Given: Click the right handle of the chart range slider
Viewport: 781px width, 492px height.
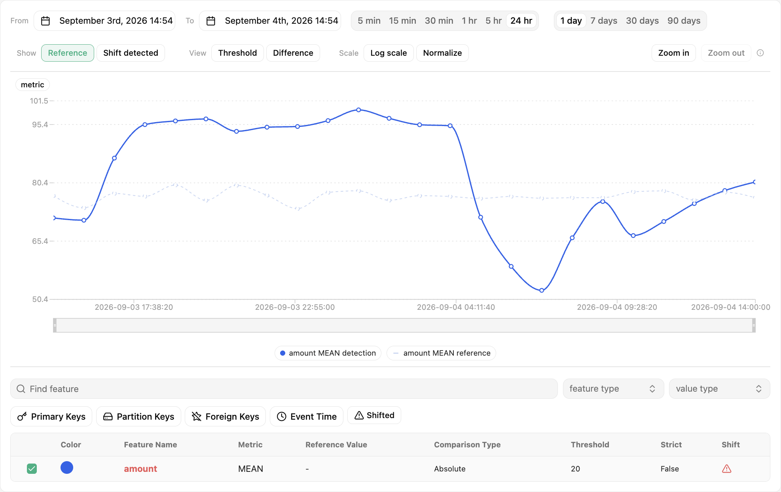Looking at the screenshot, I should pos(754,325).
